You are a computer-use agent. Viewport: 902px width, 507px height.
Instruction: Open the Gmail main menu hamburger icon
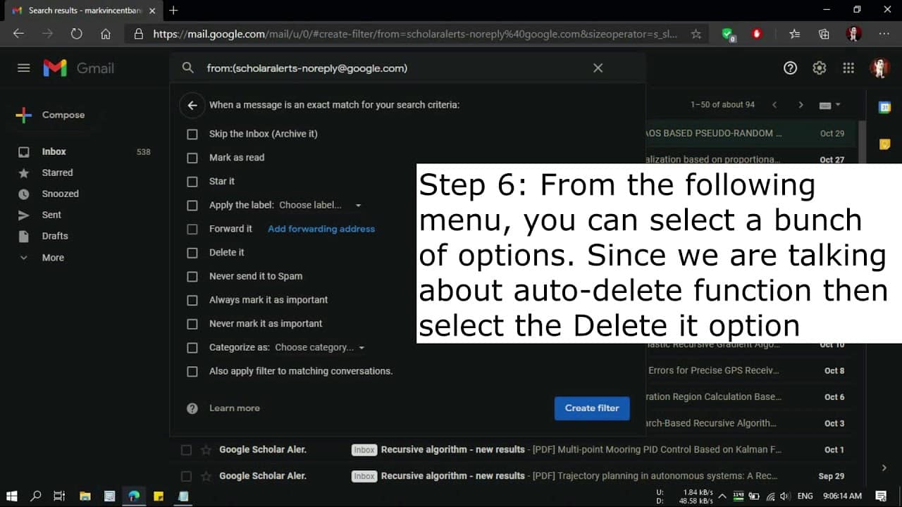pos(24,68)
